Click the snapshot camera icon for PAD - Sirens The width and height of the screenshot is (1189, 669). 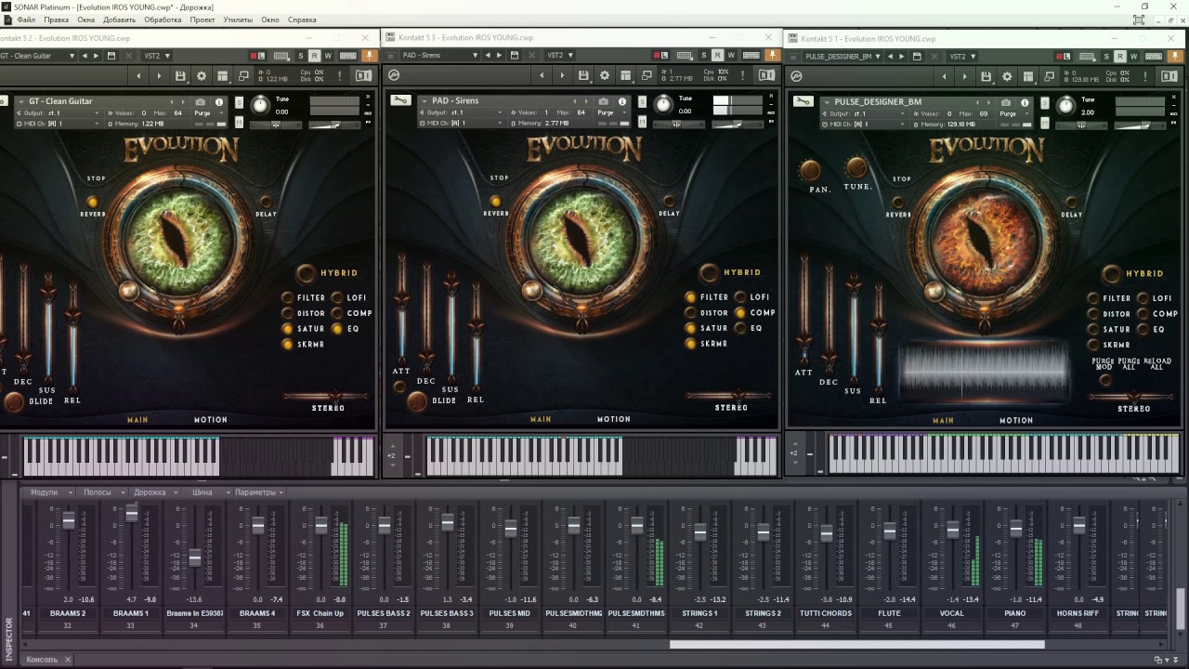[x=604, y=101]
